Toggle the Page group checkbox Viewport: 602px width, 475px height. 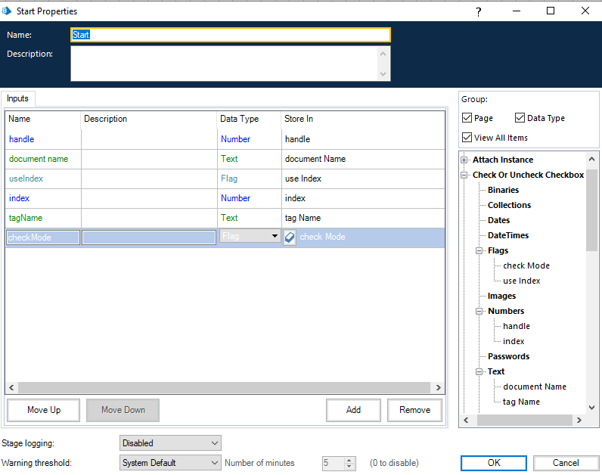click(467, 118)
